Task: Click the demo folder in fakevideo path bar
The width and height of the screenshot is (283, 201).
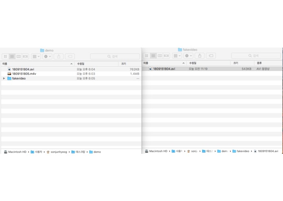Action: pyautogui.click(x=223, y=151)
